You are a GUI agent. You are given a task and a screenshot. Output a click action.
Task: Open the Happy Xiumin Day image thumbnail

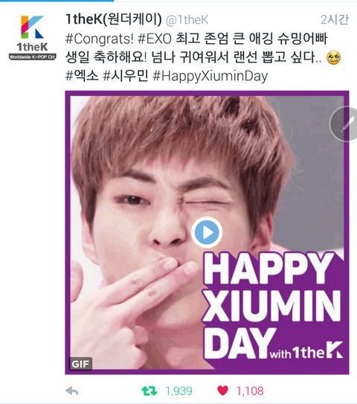[x=207, y=232]
